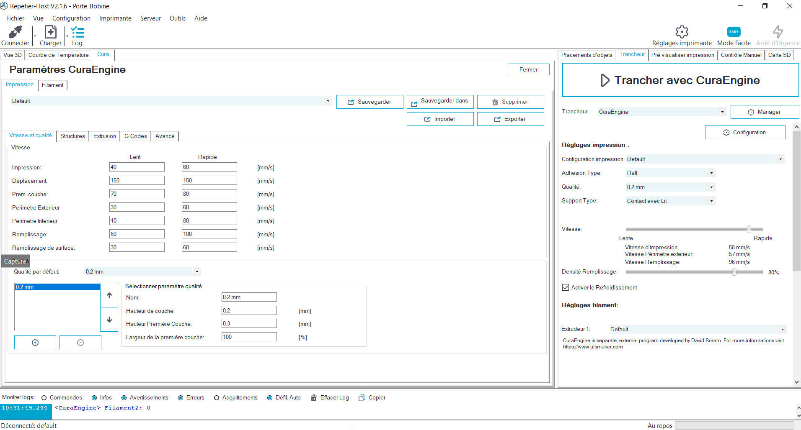Open the Connecter dropdown arrow
The width and height of the screenshot is (801, 430).
pyautogui.click(x=35, y=36)
